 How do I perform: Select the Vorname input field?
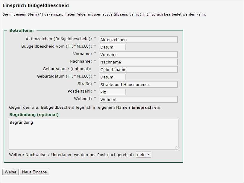138,54
